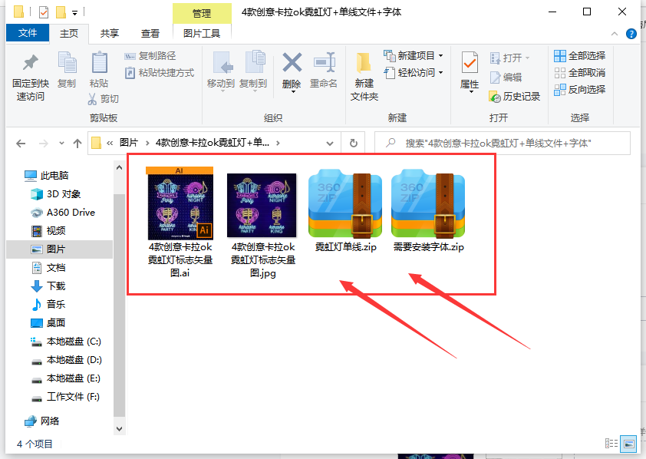The width and height of the screenshot is (646, 459).
Task: Switch to the Home (主页) tab
Action: [69, 33]
